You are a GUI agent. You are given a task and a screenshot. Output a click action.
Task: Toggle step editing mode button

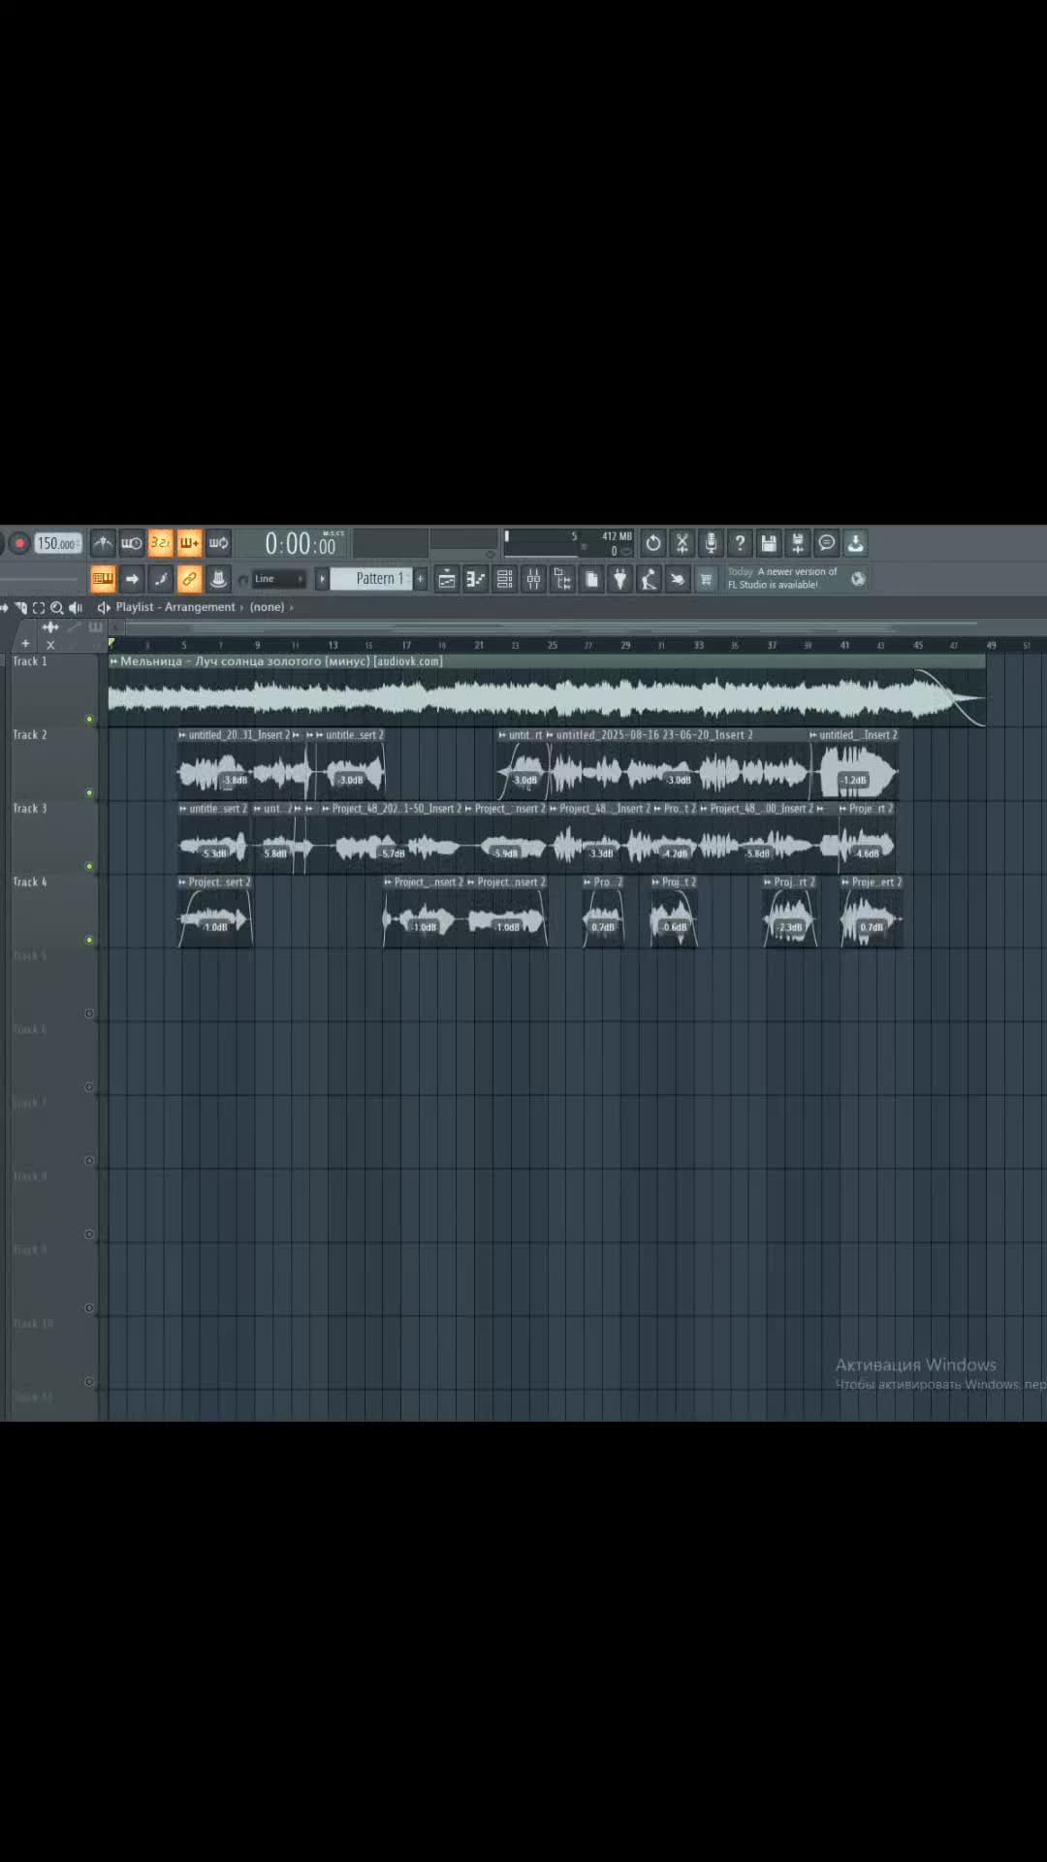161,579
